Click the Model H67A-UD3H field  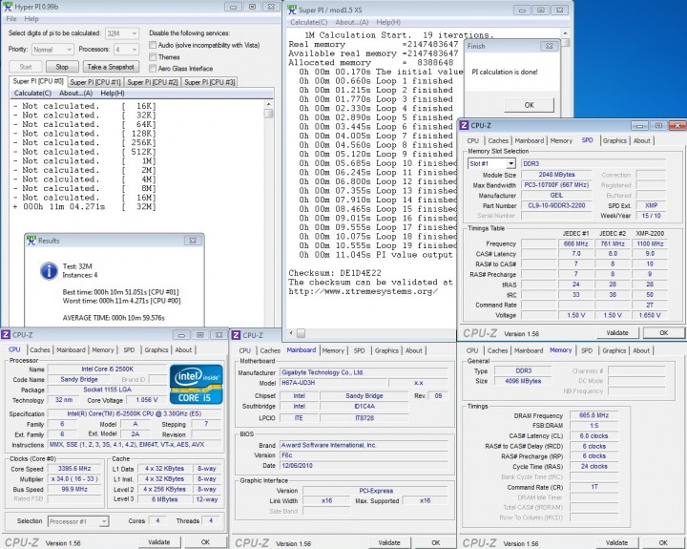click(x=333, y=383)
